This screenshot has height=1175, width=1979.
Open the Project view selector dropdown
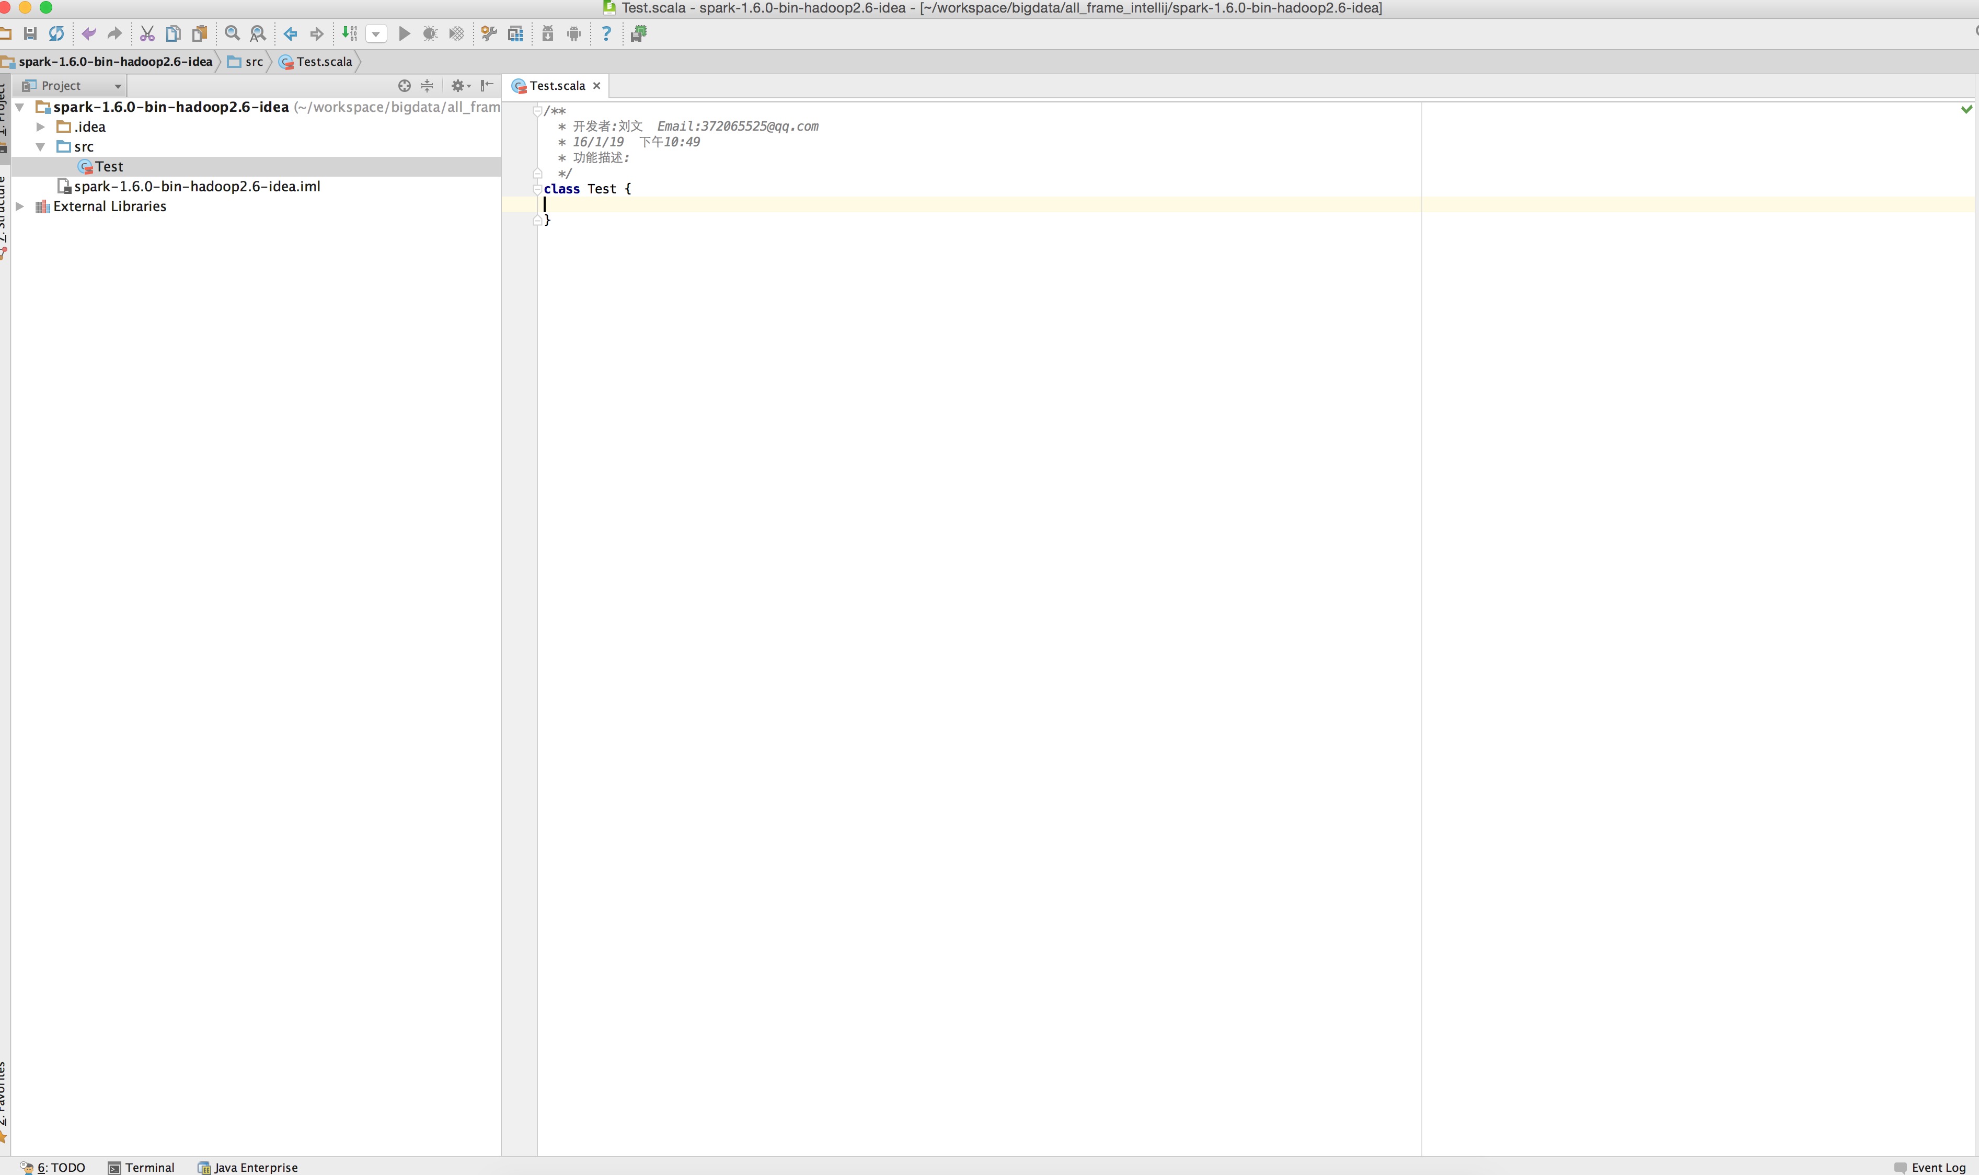pos(117,86)
